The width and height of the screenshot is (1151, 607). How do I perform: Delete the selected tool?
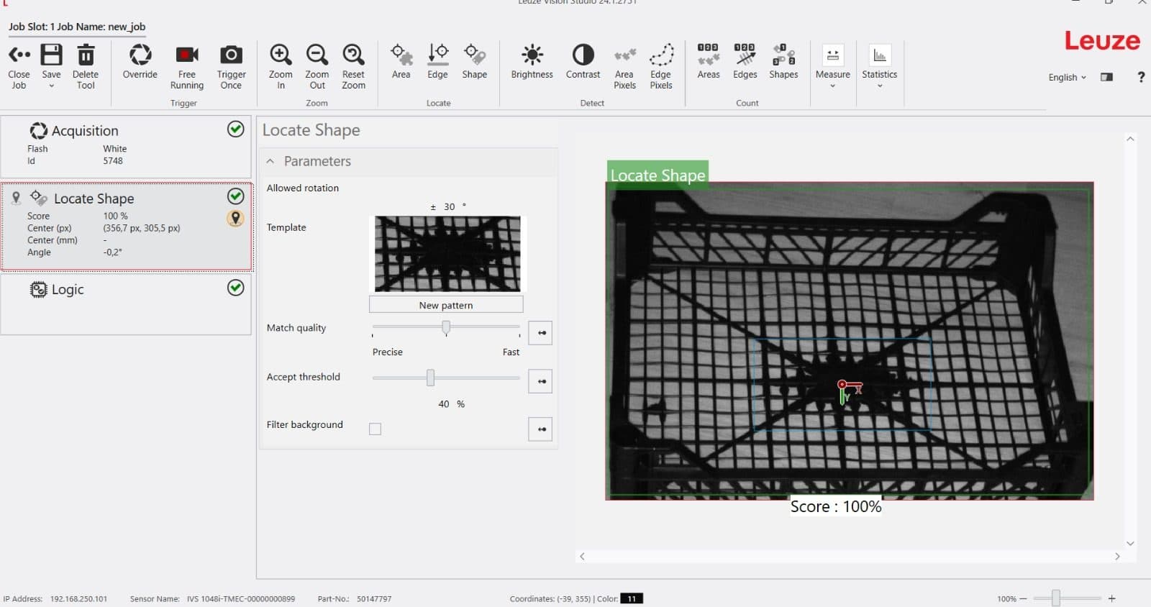pos(86,55)
